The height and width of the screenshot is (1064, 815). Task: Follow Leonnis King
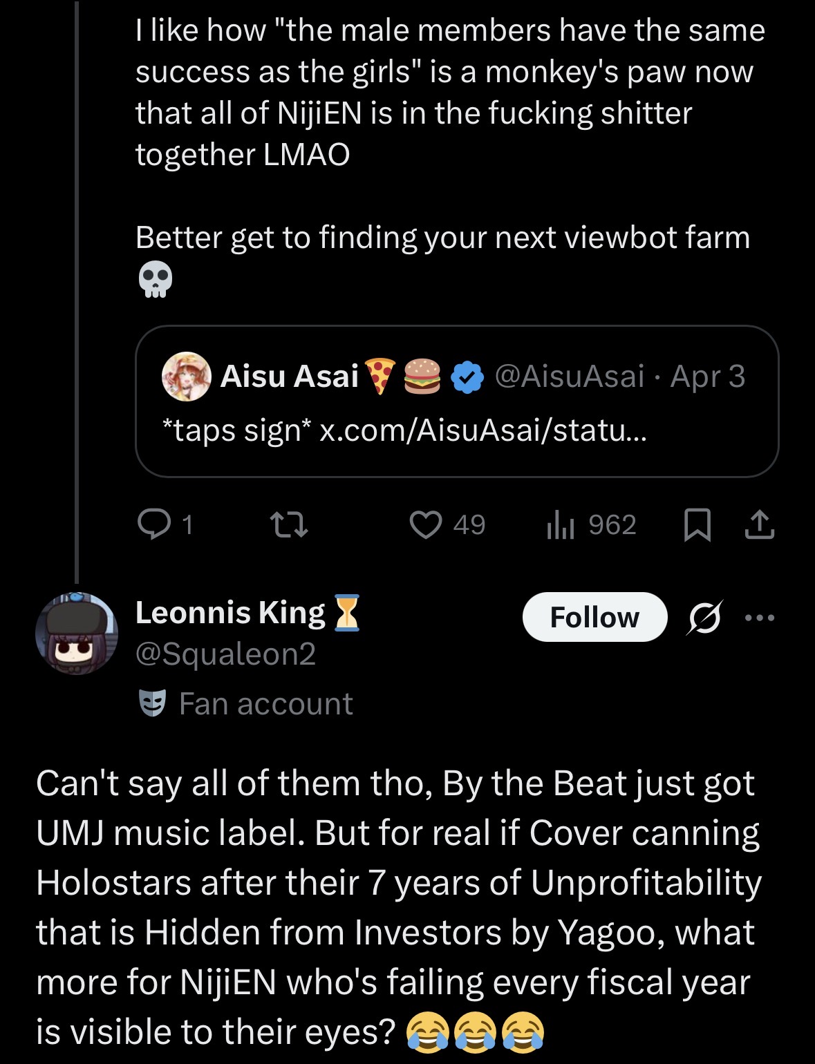(594, 617)
